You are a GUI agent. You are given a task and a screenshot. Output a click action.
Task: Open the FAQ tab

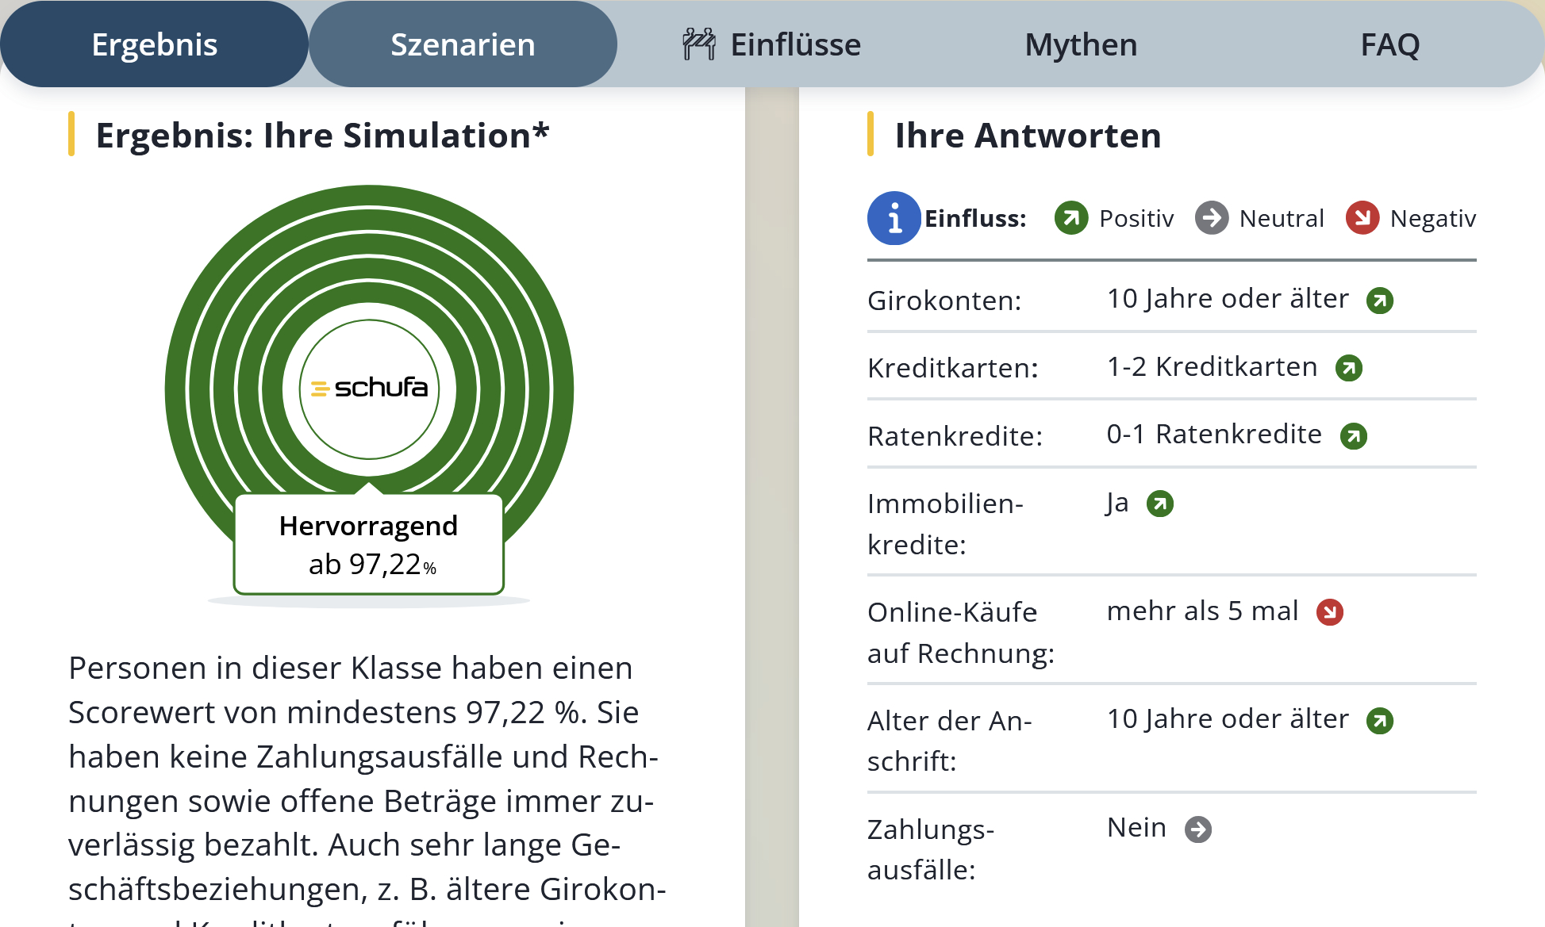1389,44
